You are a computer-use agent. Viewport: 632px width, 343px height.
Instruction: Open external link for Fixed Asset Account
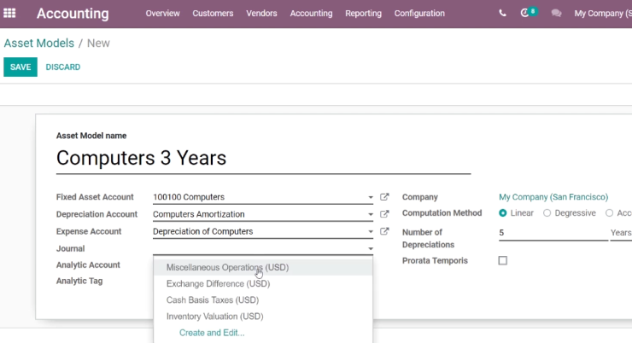click(384, 197)
